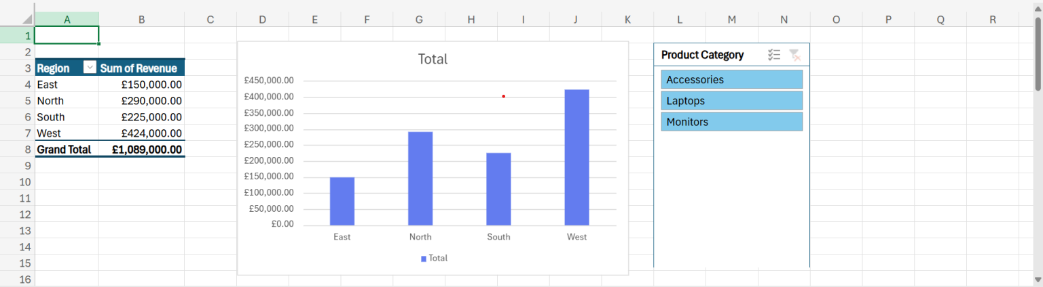Click the £0.00 axis label

(282, 224)
